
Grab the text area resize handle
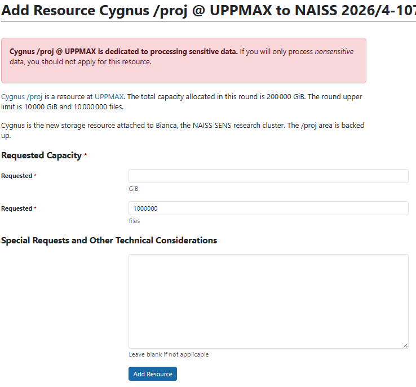(405, 345)
